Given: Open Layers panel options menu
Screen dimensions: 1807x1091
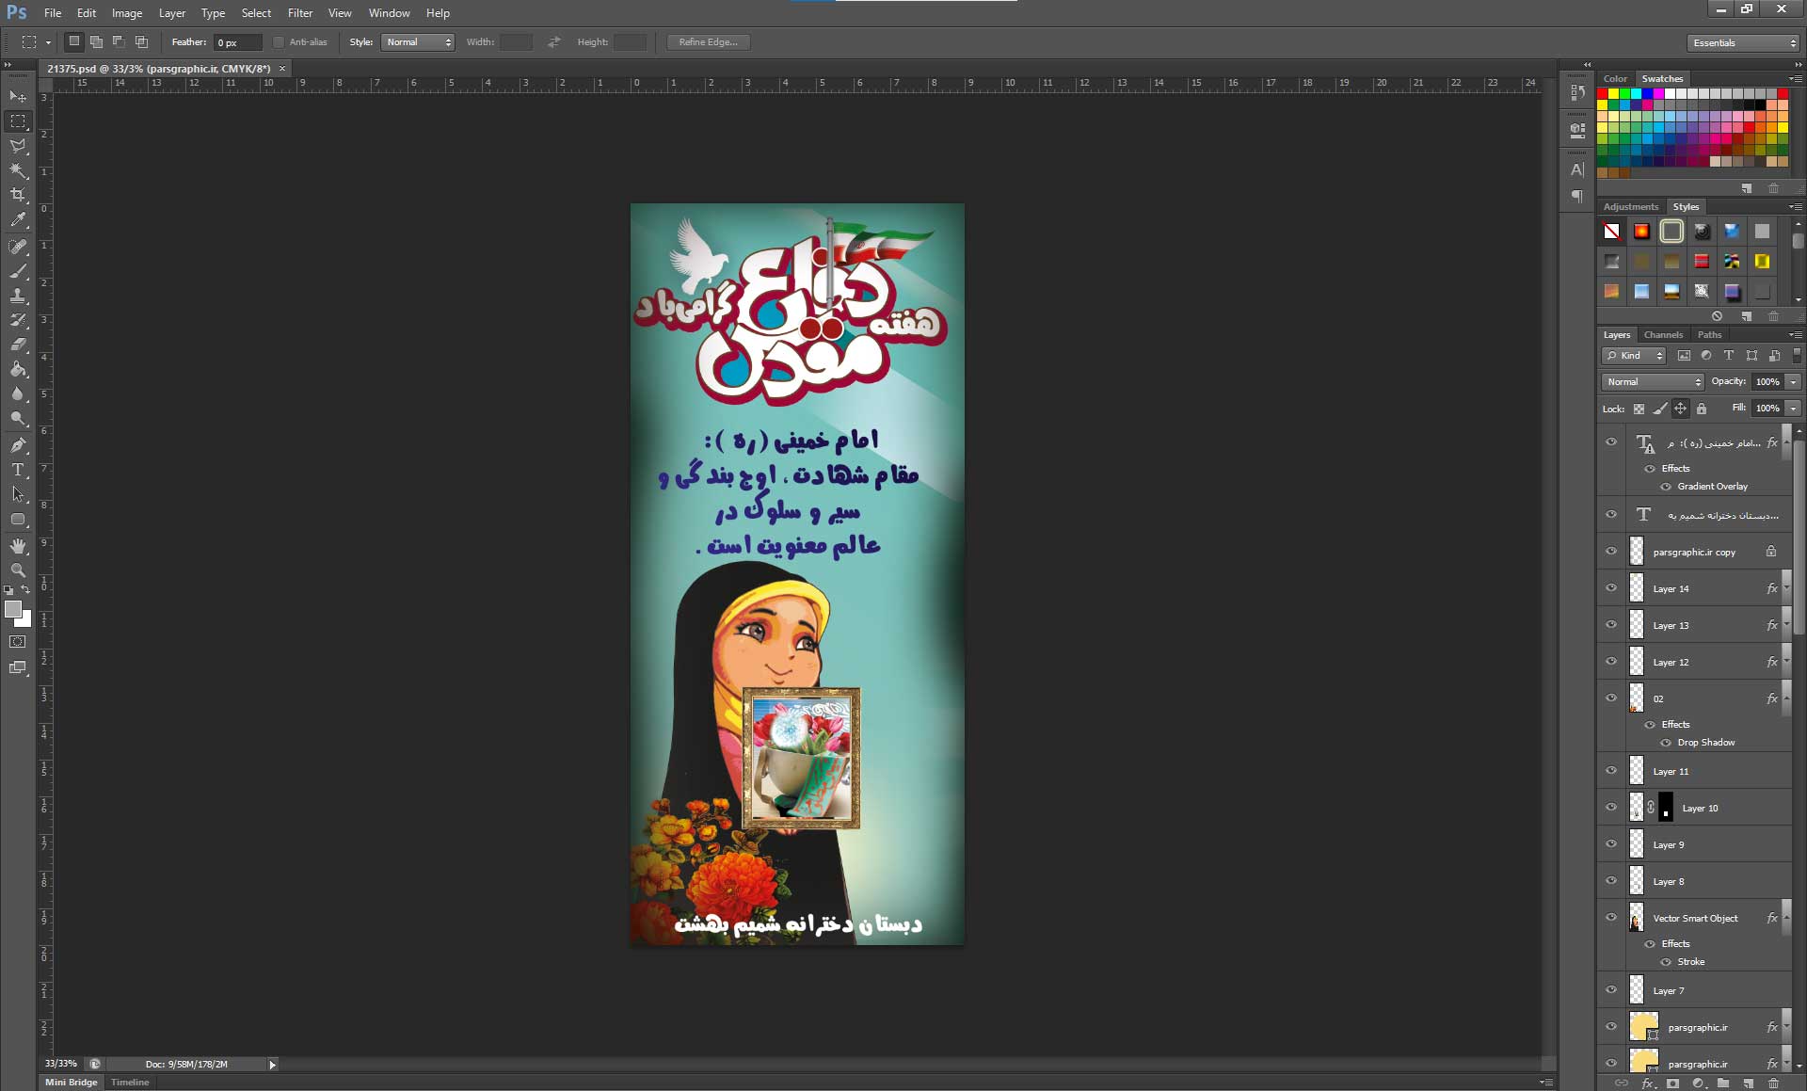Looking at the screenshot, I should point(1795,335).
